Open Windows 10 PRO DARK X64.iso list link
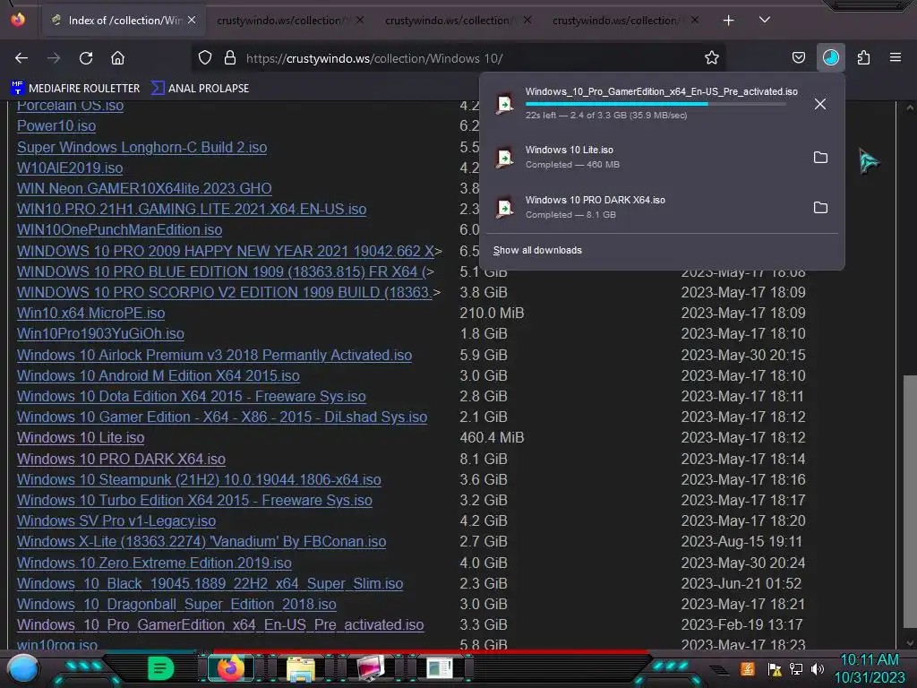 pos(121,459)
